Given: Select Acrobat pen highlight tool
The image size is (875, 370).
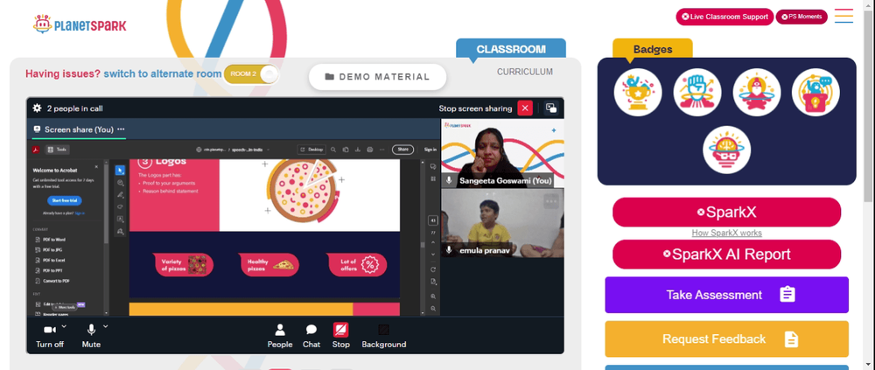Looking at the screenshot, I should coord(120,195).
